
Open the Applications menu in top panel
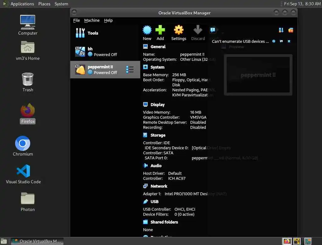point(22,4)
